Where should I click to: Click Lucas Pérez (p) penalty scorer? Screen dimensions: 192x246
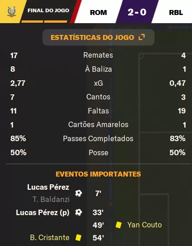(x=42, y=212)
